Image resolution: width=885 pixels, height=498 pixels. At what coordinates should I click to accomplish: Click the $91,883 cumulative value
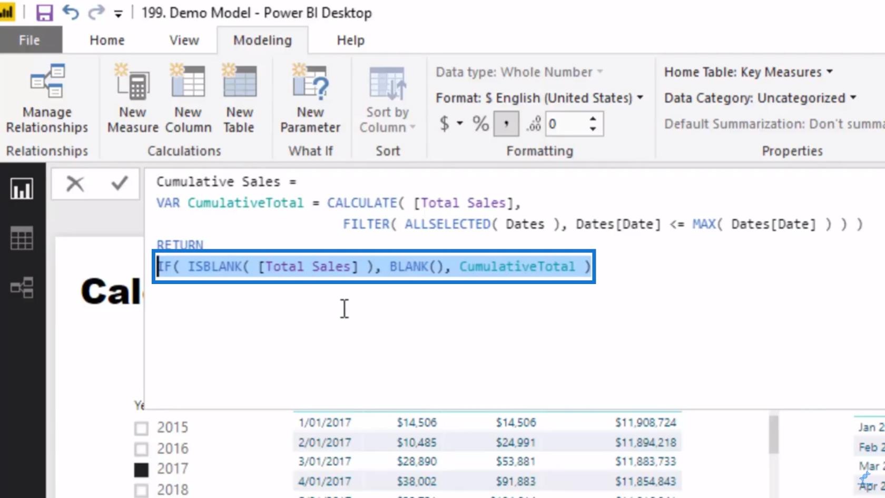pos(515,482)
